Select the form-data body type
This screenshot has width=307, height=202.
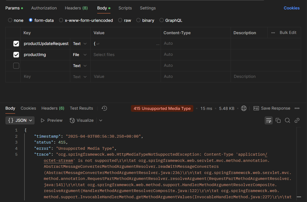31,20
